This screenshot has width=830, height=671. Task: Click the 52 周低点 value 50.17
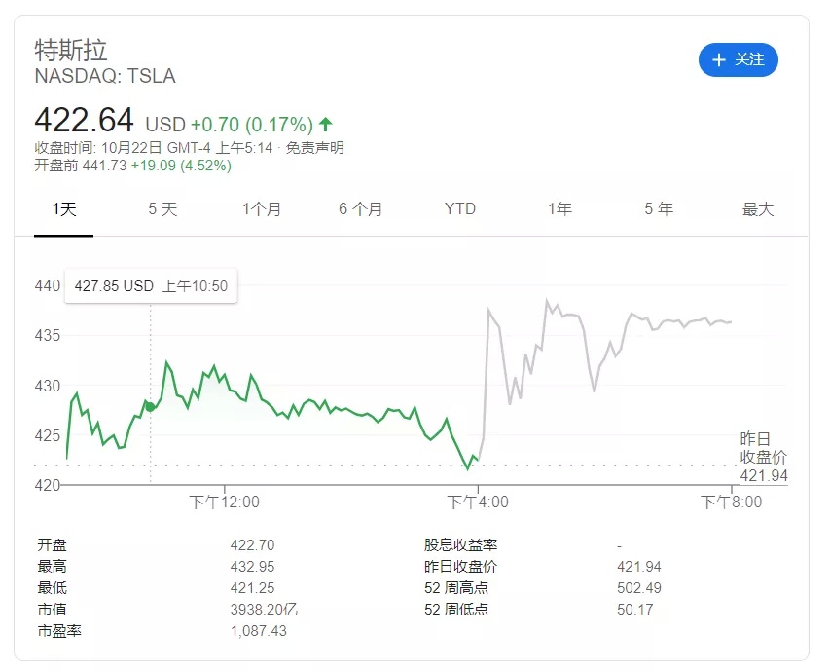click(634, 610)
